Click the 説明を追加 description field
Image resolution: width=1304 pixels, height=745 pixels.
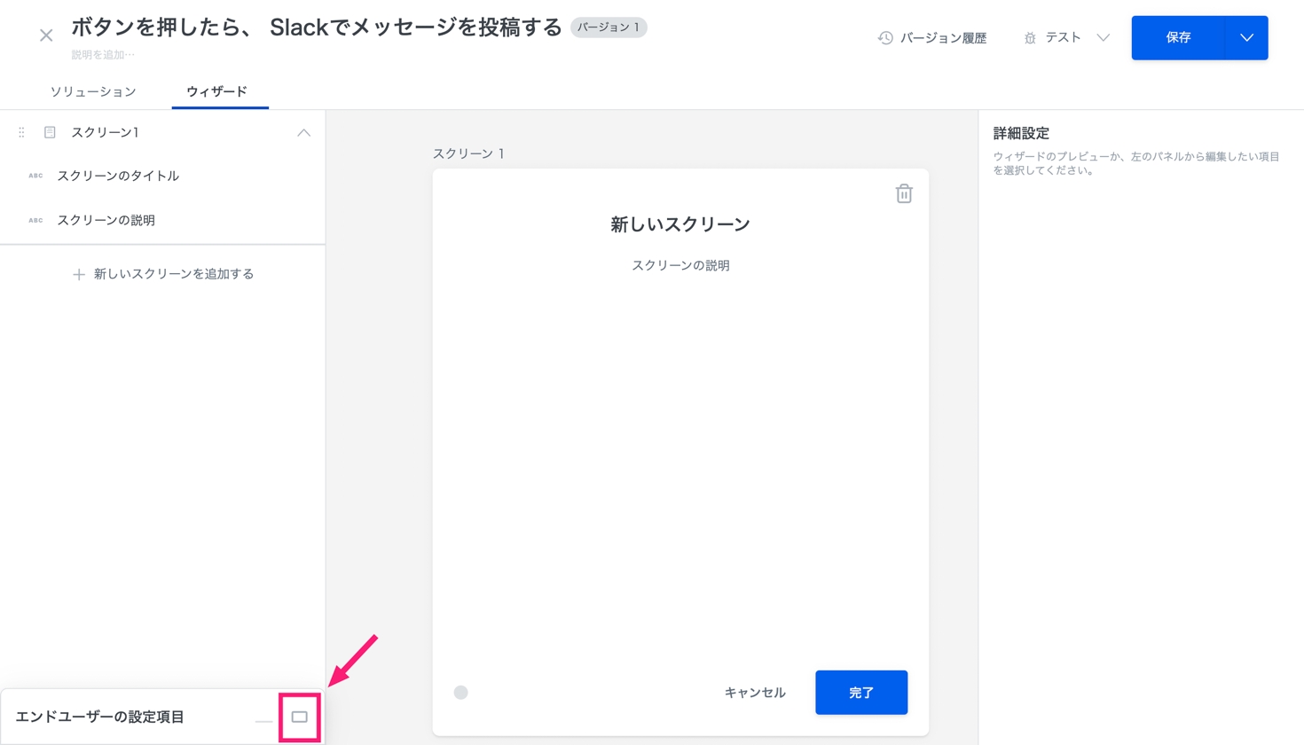click(x=103, y=55)
